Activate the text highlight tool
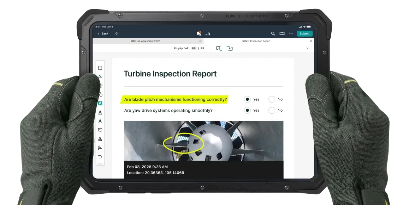 [x=100, y=103]
